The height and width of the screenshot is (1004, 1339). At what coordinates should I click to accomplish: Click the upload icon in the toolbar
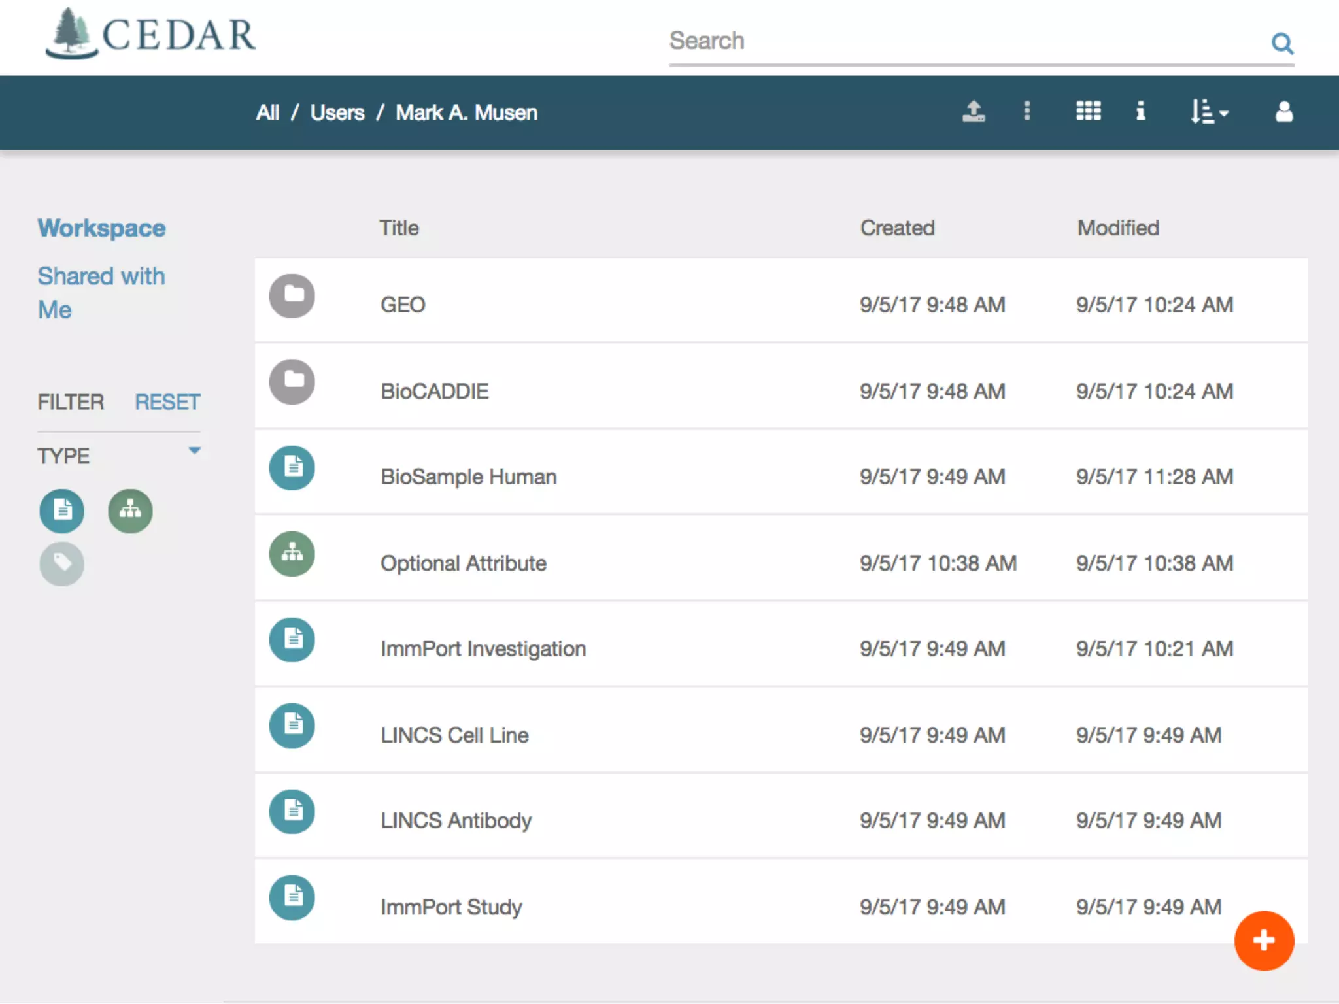pos(974,112)
